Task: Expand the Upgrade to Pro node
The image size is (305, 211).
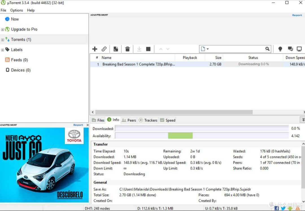Action: (x=3, y=30)
